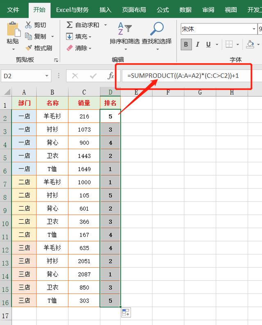Click the AutoSum (自动求和) sigma icon

[69, 25]
